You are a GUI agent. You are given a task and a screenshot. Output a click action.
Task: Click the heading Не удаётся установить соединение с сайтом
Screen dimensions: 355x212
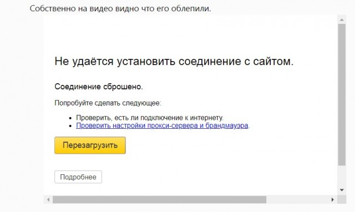[174, 61]
